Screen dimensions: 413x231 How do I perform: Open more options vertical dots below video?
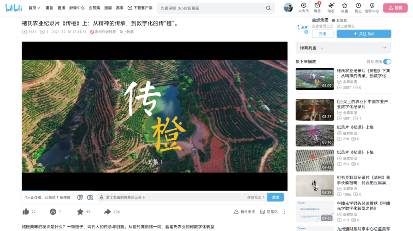[284, 212]
